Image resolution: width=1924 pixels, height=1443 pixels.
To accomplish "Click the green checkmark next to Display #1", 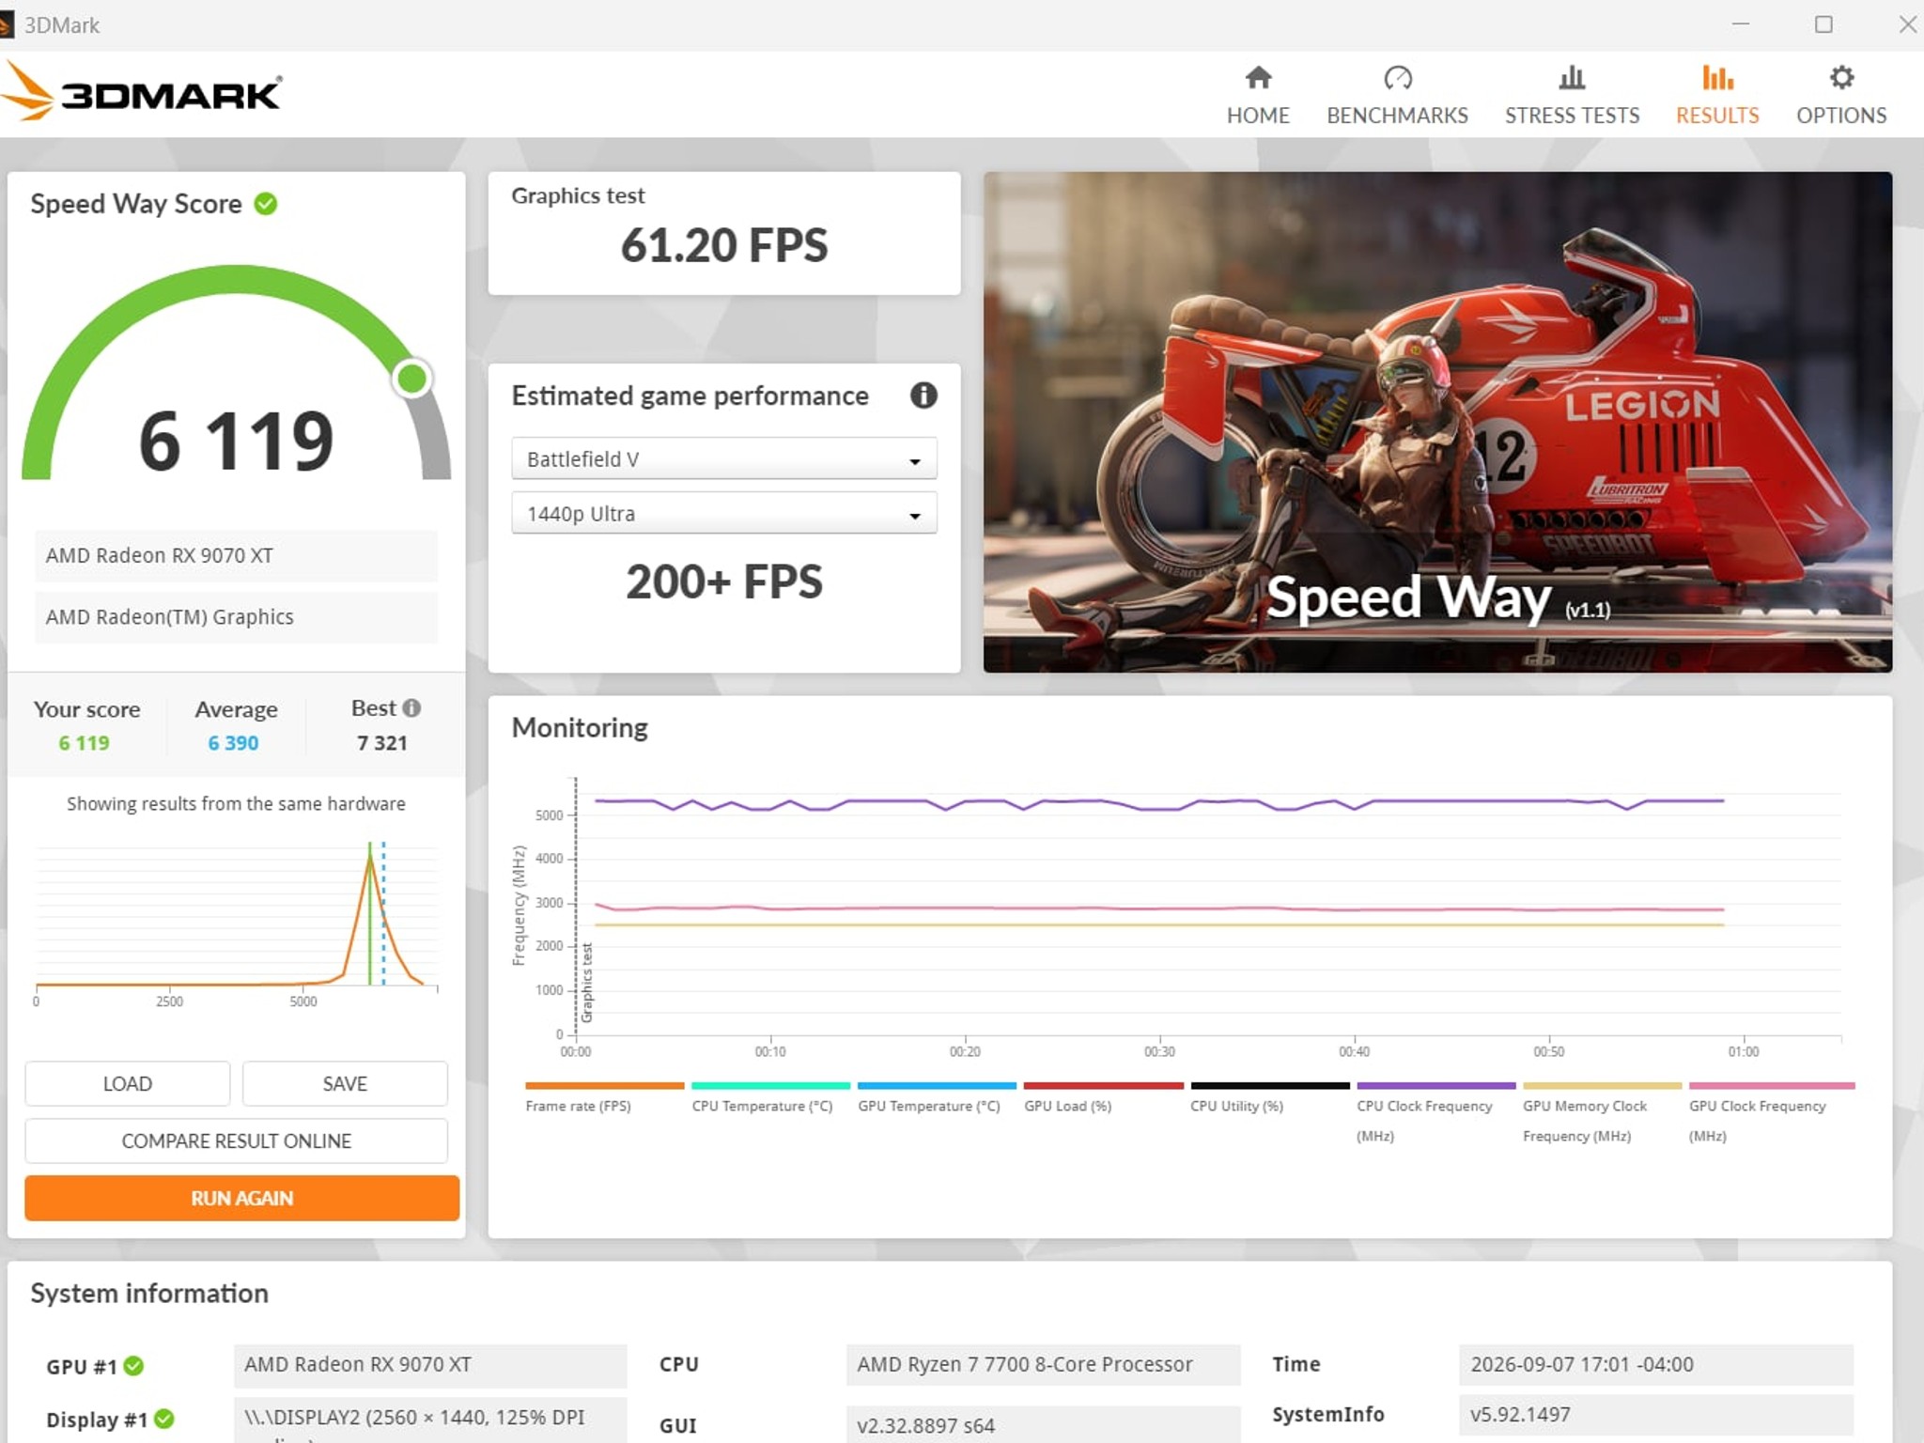I will click(x=164, y=1419).
